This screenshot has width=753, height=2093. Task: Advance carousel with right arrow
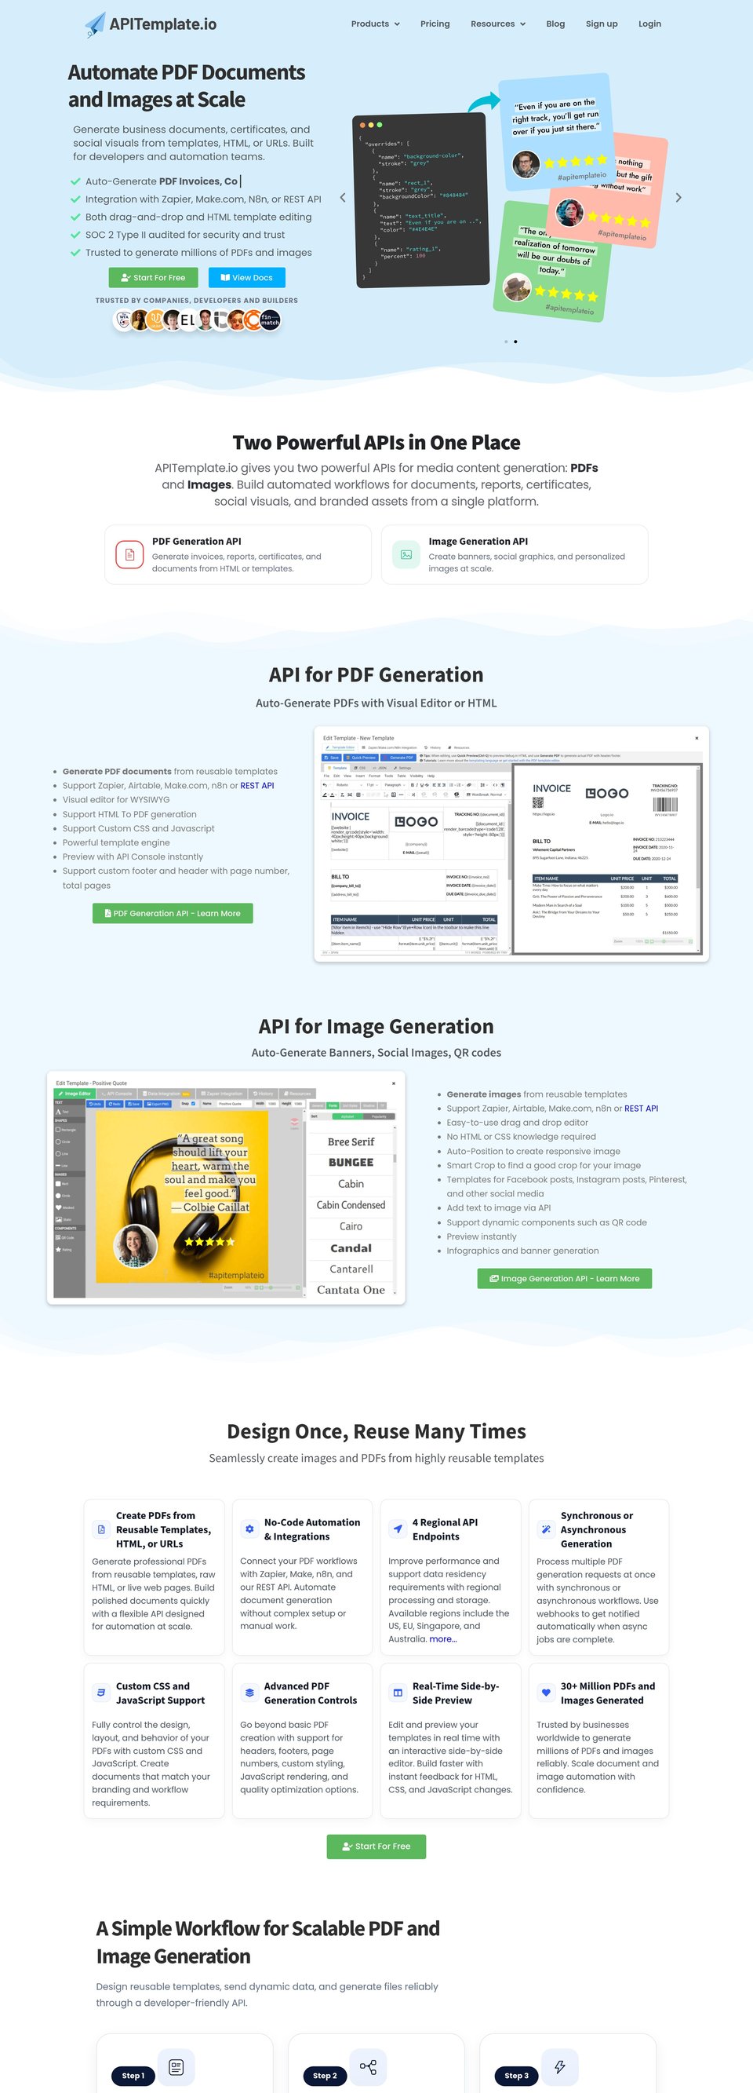tap(678, 197)
